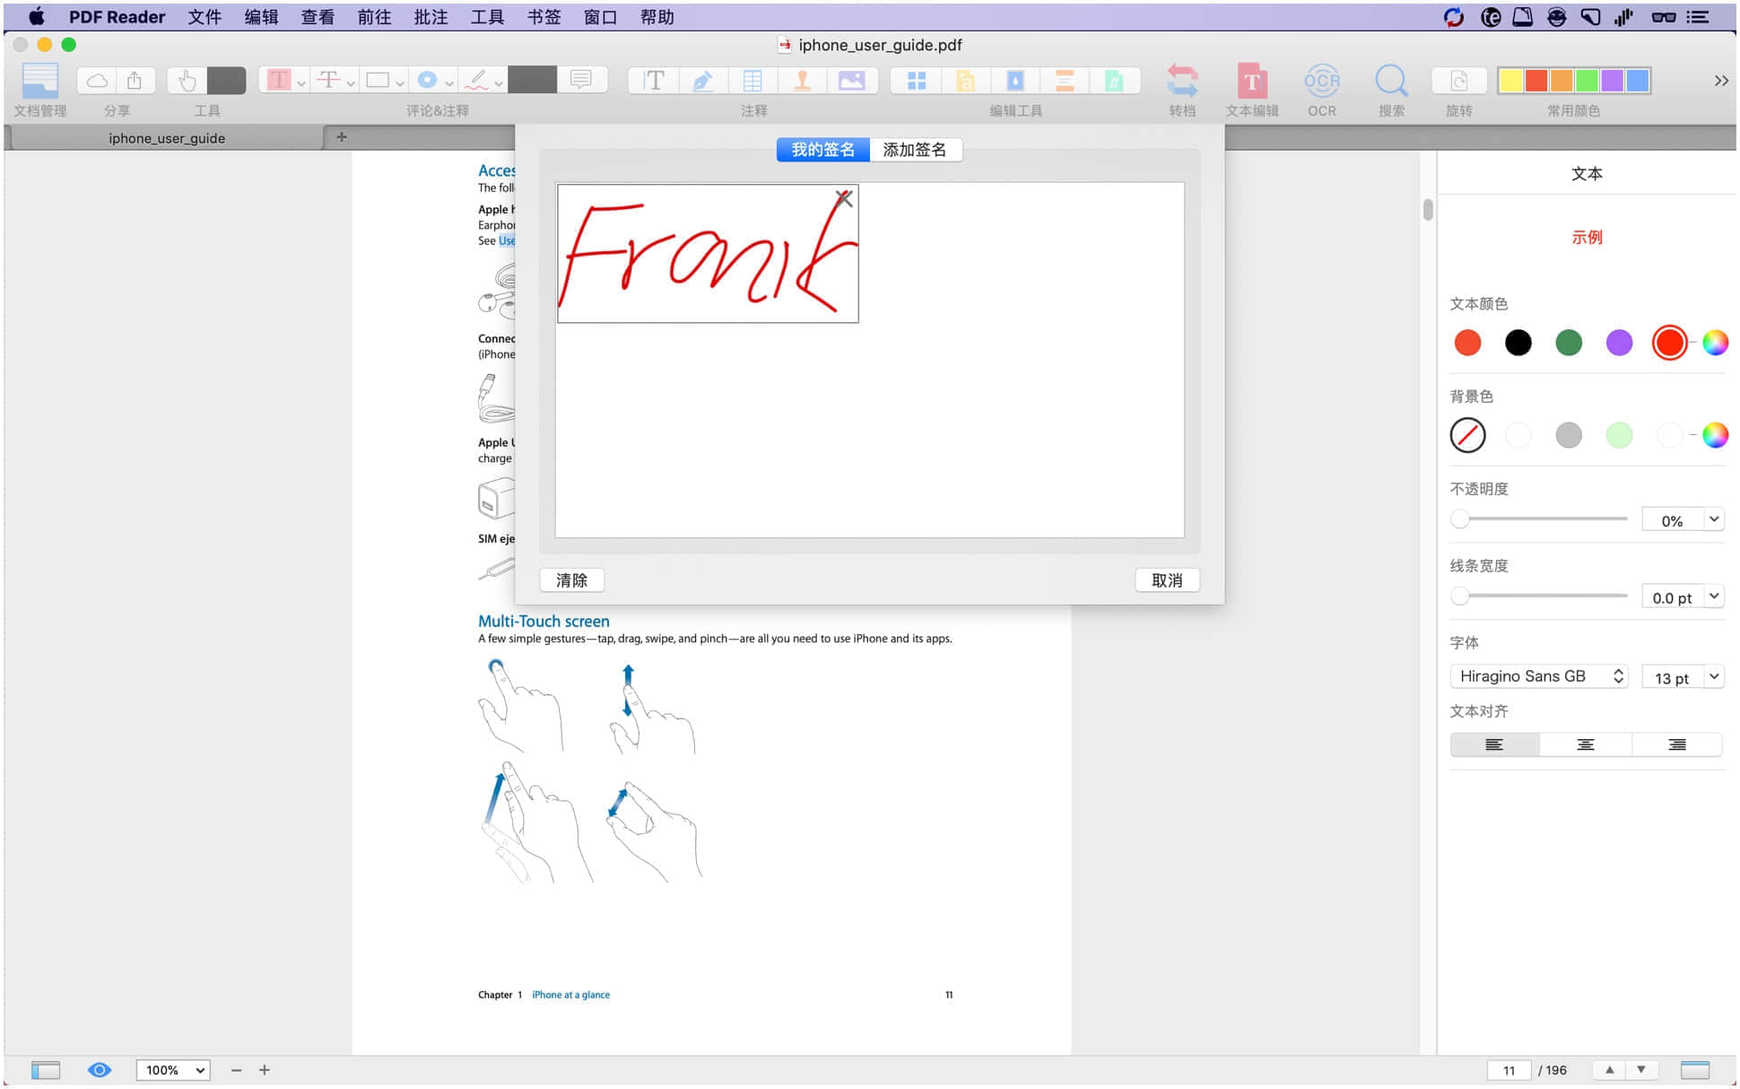This screenshot has height=1089, width=1740.
Task: Open the page thumbnails grid edit tool
Action: [x=917, y=81]
